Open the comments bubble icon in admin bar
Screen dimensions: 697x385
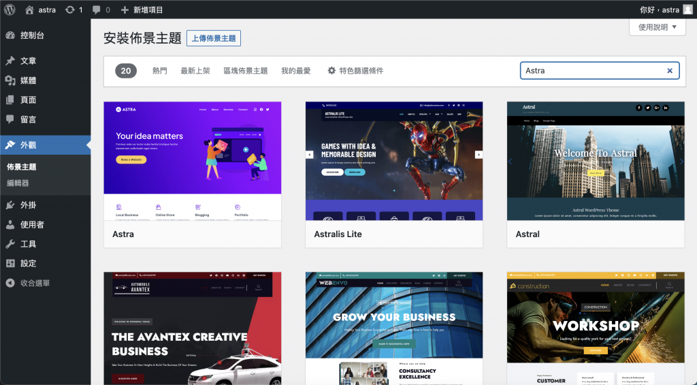97,10
